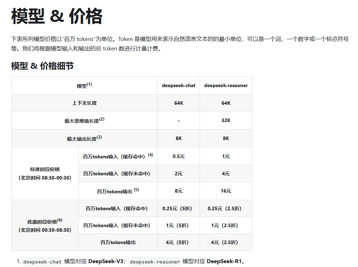Screen dimensions: 358x267
Task: Click the 北京时间 00:30-08:30 time range text
Action: (45, 230)
